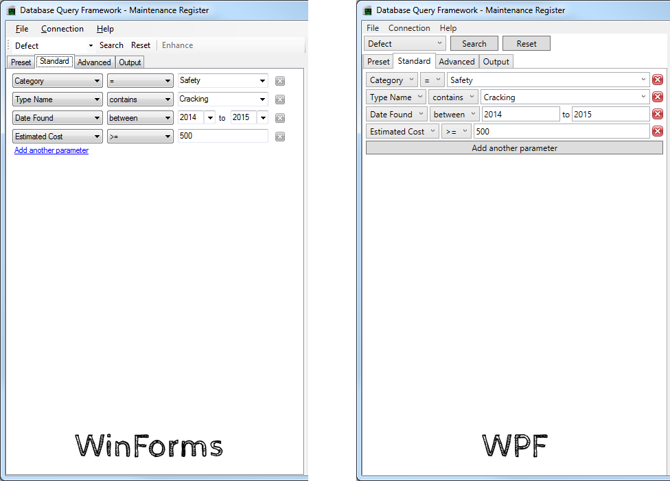
Task: Open the between operator dropdown in WinForms
Action: pos(140,118)
